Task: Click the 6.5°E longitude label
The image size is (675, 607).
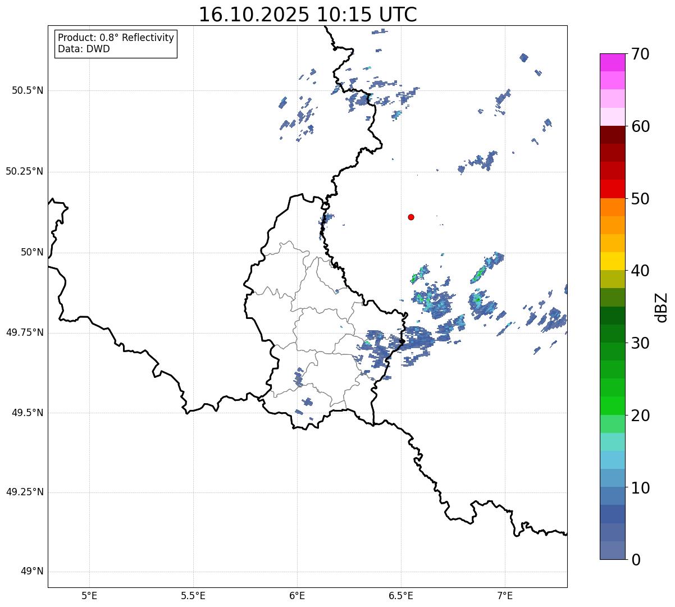Action: click(401, 595)
